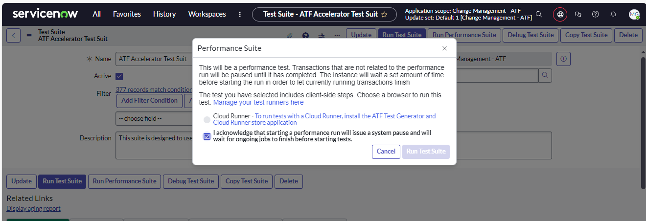Toggle the system pause acknowledgement checkbox

[207, 136]
